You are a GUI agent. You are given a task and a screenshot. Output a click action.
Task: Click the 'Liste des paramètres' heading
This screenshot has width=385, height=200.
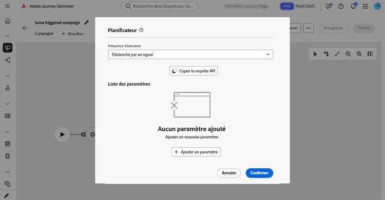(129, 84)
